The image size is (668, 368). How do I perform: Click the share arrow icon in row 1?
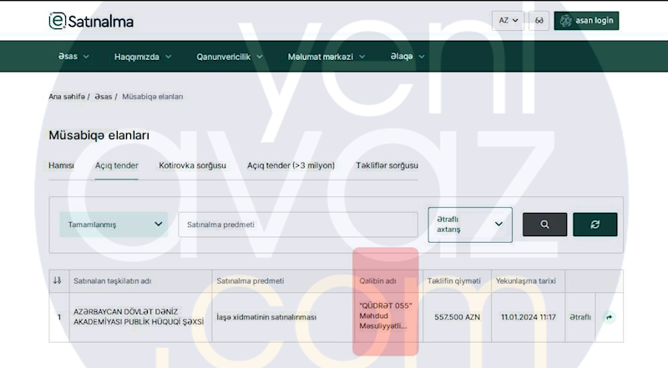click(610, 317)
